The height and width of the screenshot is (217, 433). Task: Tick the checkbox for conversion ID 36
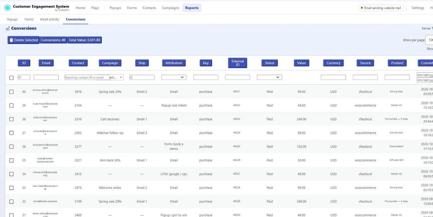pyautogui.click(x=12, y=146)
